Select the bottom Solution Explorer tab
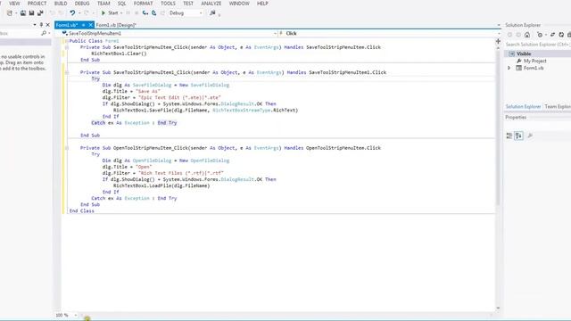Screen dimensions: 571x321 (523, 107)
